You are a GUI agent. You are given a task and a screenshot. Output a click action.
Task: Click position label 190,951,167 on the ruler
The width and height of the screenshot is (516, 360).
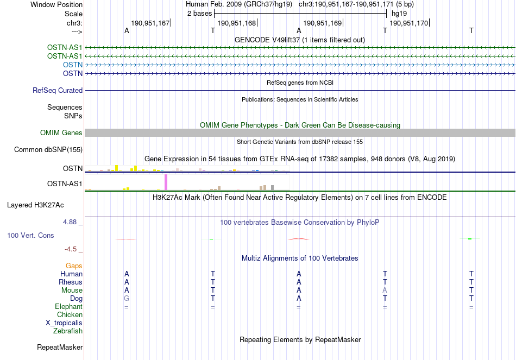click(x=150, y=23)
